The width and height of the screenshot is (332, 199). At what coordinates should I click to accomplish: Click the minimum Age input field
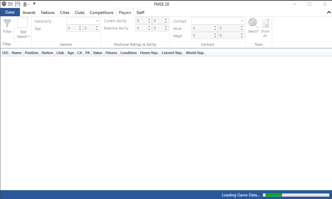tap(73, 29)
